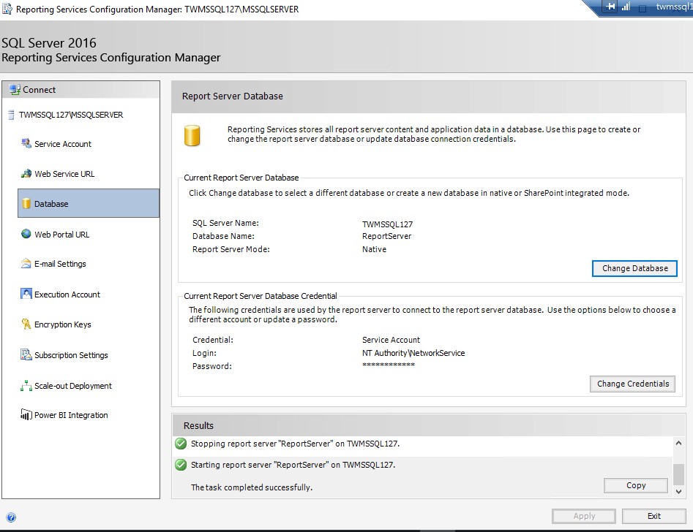Click the Change Credentials button

point(632,384)
